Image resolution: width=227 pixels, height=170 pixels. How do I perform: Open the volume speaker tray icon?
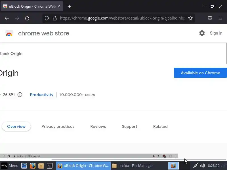coord(202,166)
